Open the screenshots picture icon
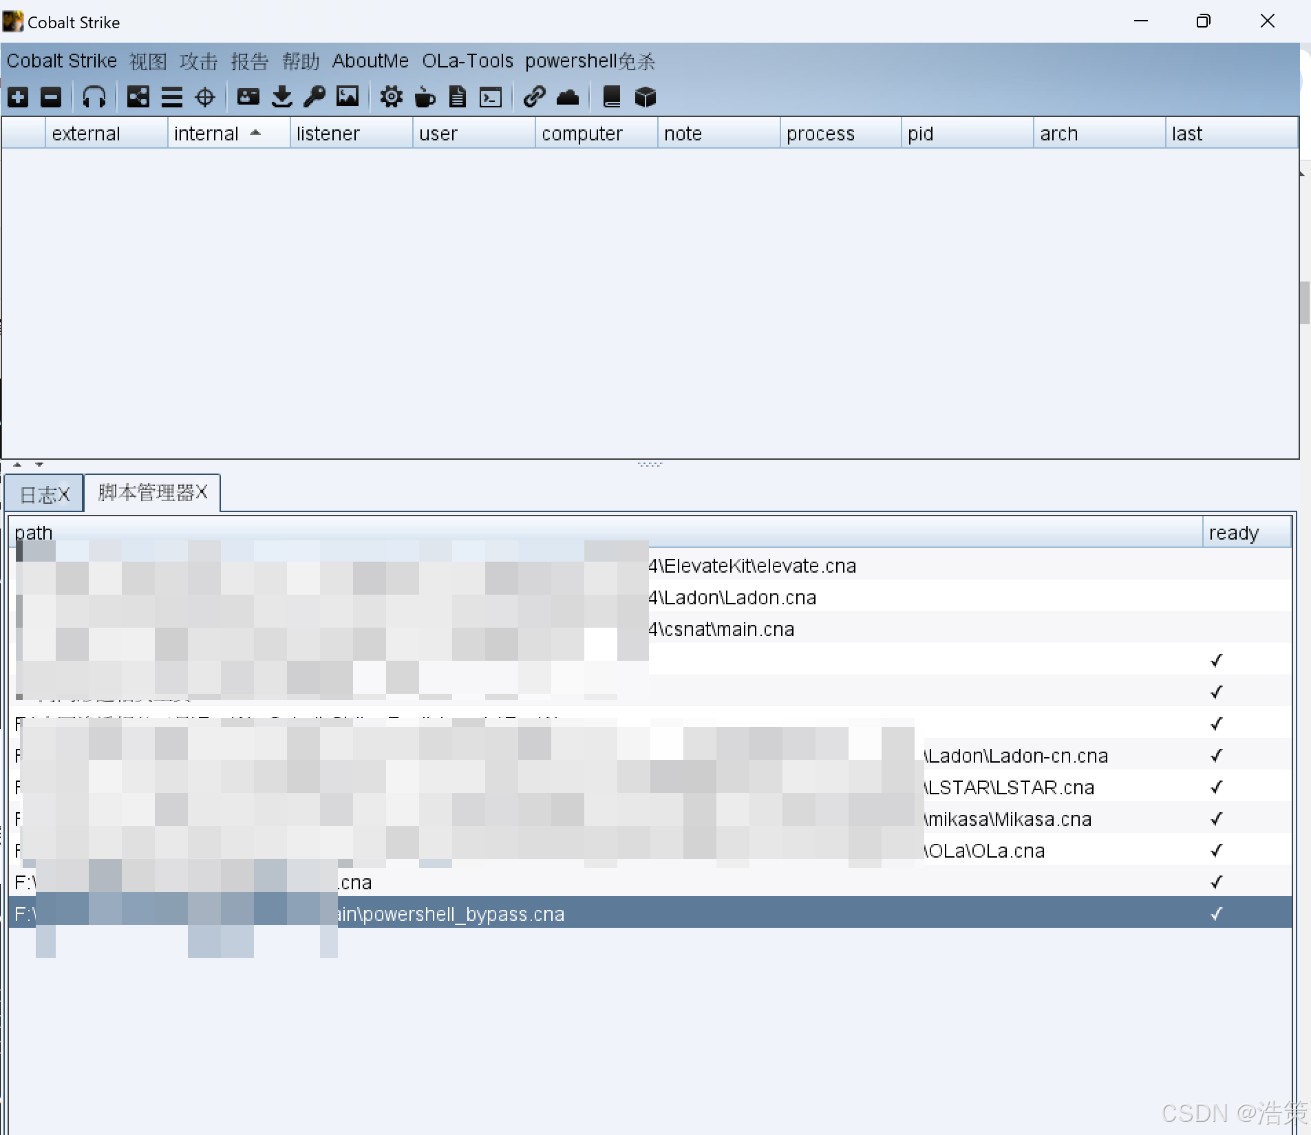 (348, 97)
